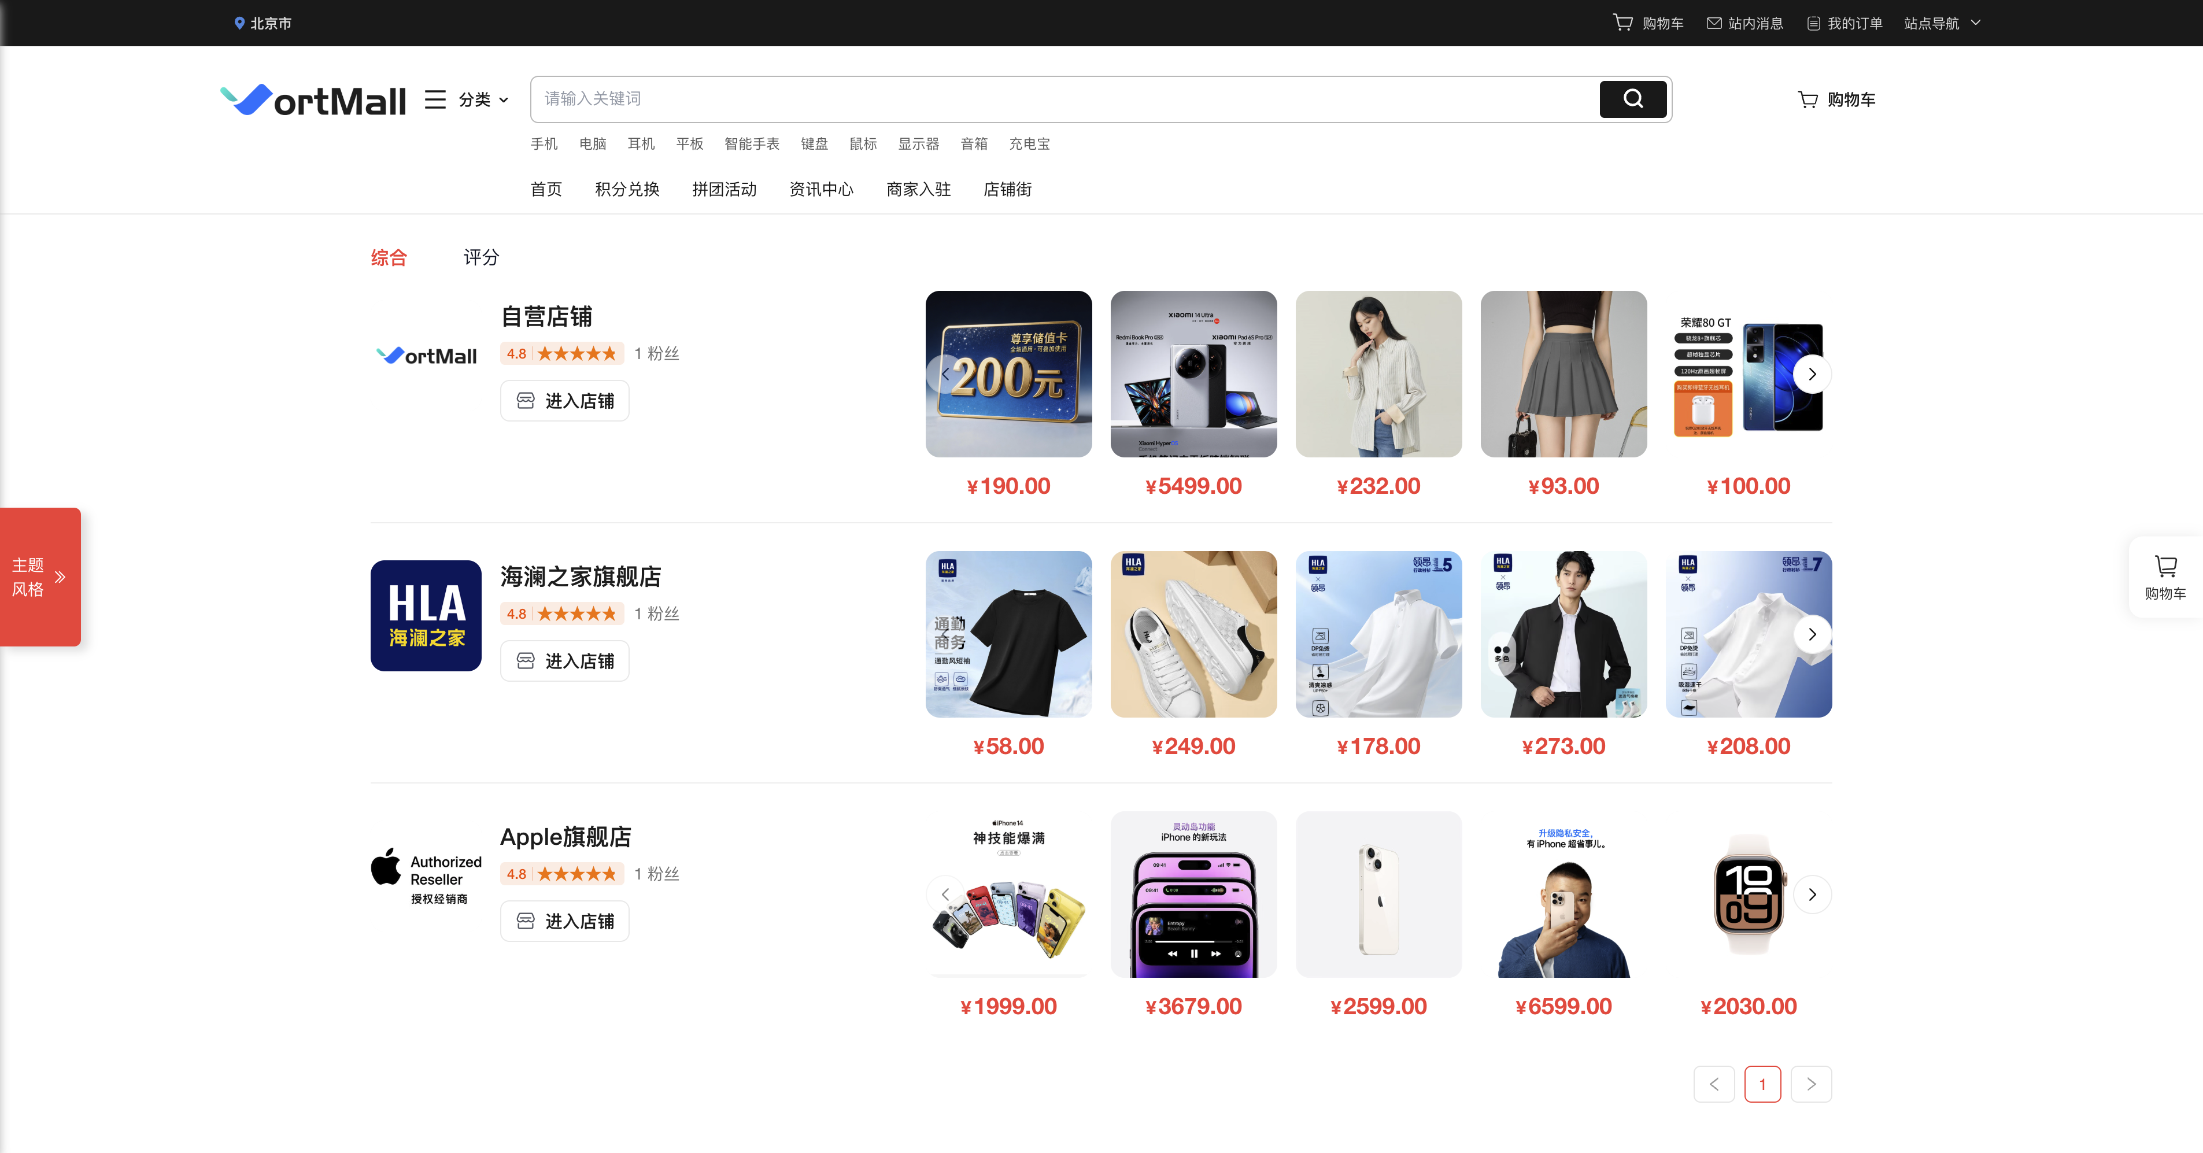
Task: Show previous products in 自营店铺 row
Action: (945, 374)
